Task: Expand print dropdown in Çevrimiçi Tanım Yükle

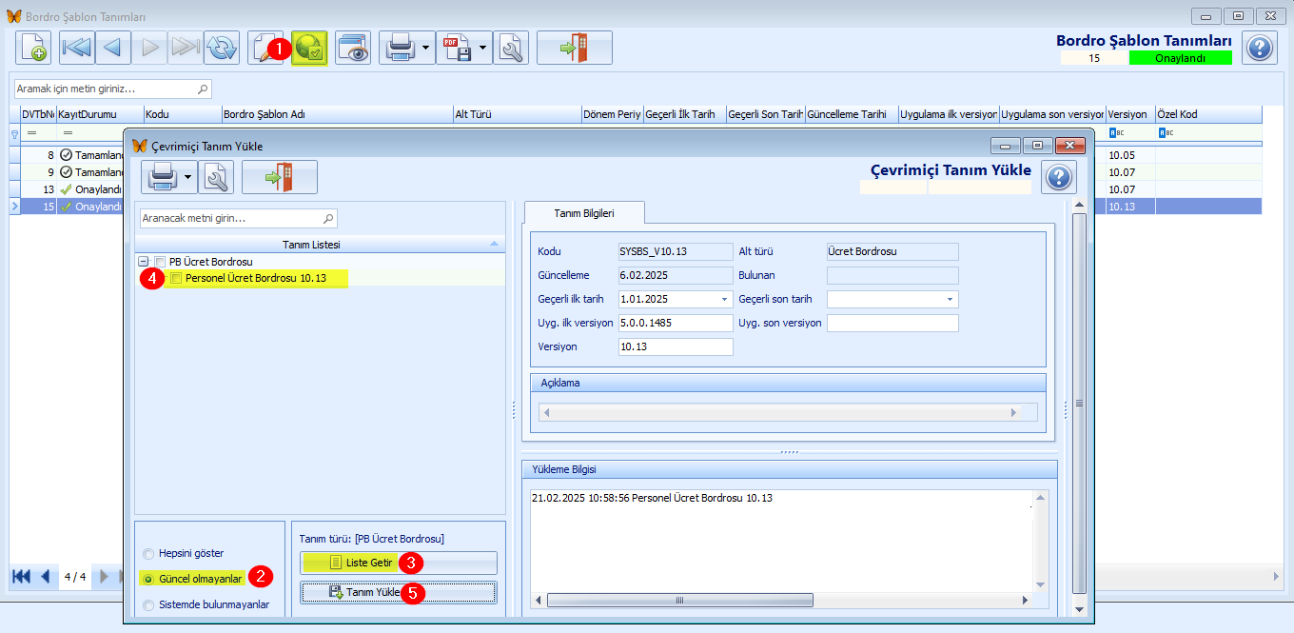Action: click(188, 177)
